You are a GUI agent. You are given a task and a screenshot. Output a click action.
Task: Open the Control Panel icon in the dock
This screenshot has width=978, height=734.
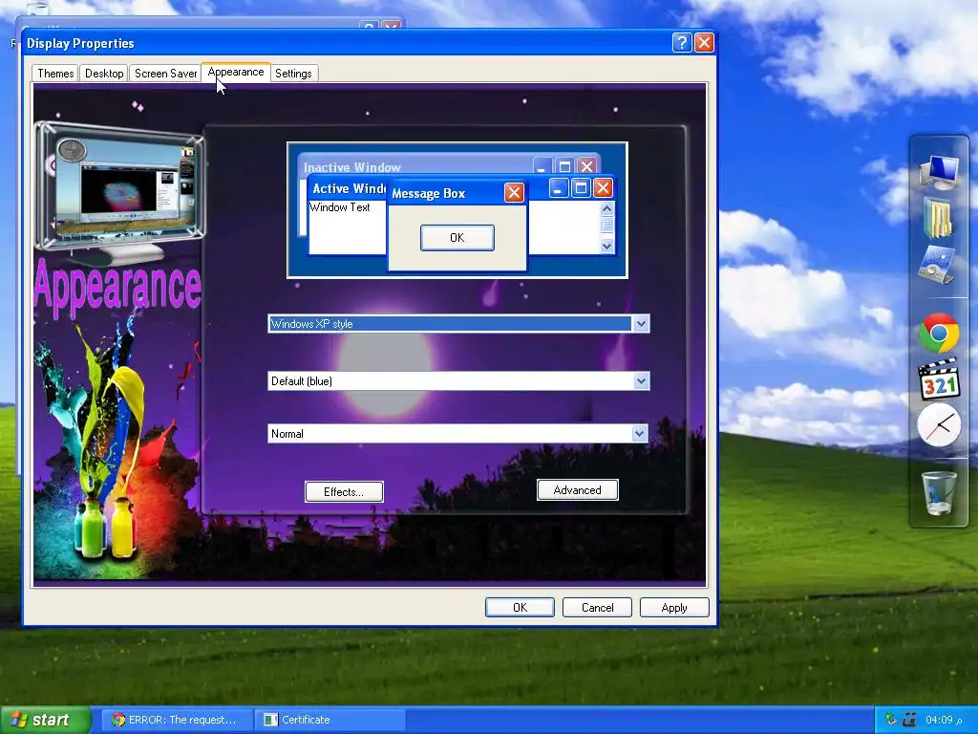[938, 265]
